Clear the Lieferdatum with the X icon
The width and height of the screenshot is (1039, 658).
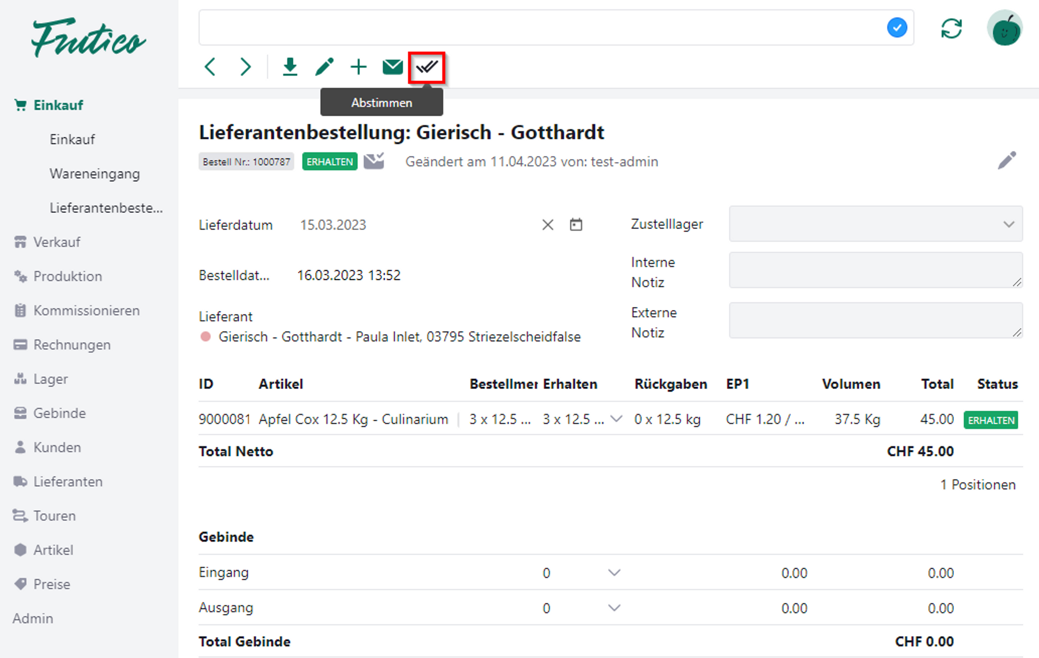pos(548,225)
